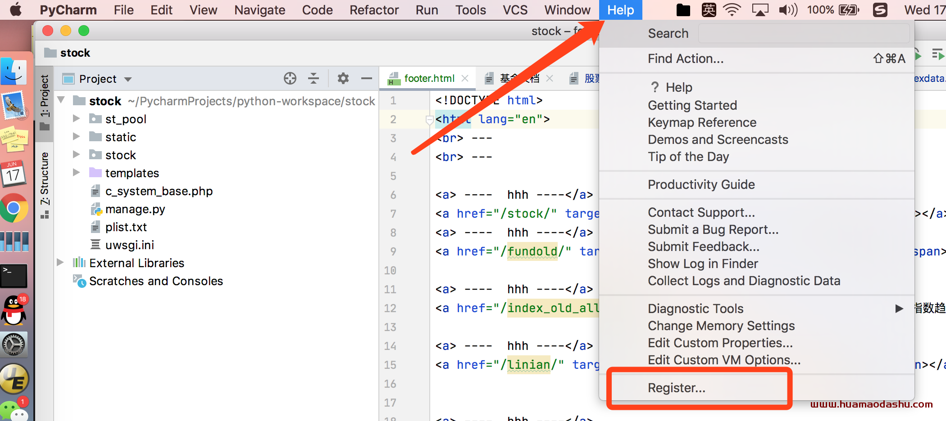Click the locate/scroll-from-source target icon
The image size is (946, 421).
coord(290,78)
